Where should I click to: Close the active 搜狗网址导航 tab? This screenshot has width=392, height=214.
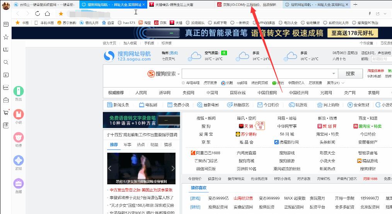tap(144, 5)
